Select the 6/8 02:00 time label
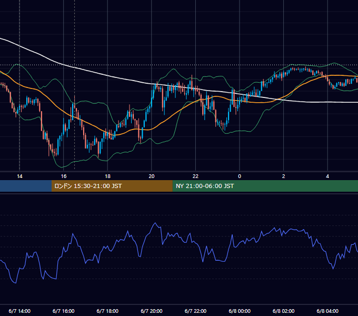Image resolution: width=358 pixels, height=316 pixels. click(x=284, y=311)
